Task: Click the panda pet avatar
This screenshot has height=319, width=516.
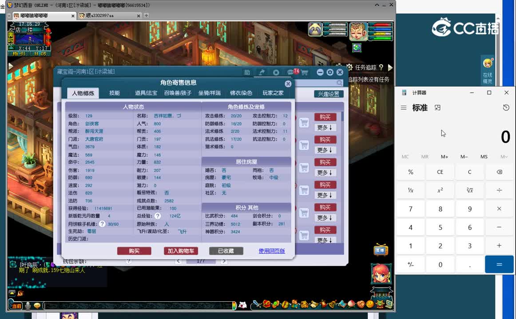Action: [x=315, y=30]
